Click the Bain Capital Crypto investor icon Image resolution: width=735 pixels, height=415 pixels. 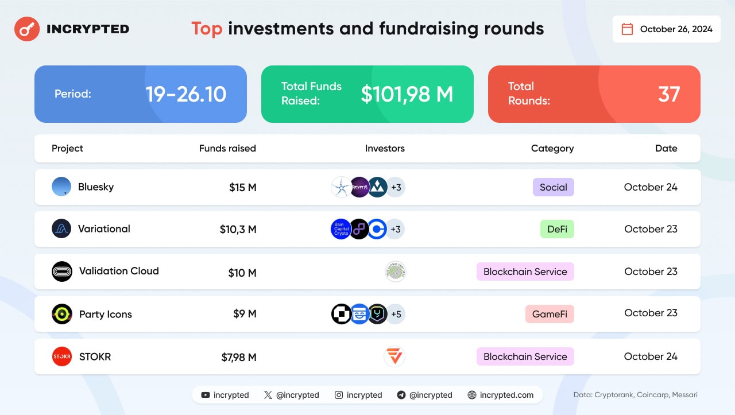click(x=341, y=229)
